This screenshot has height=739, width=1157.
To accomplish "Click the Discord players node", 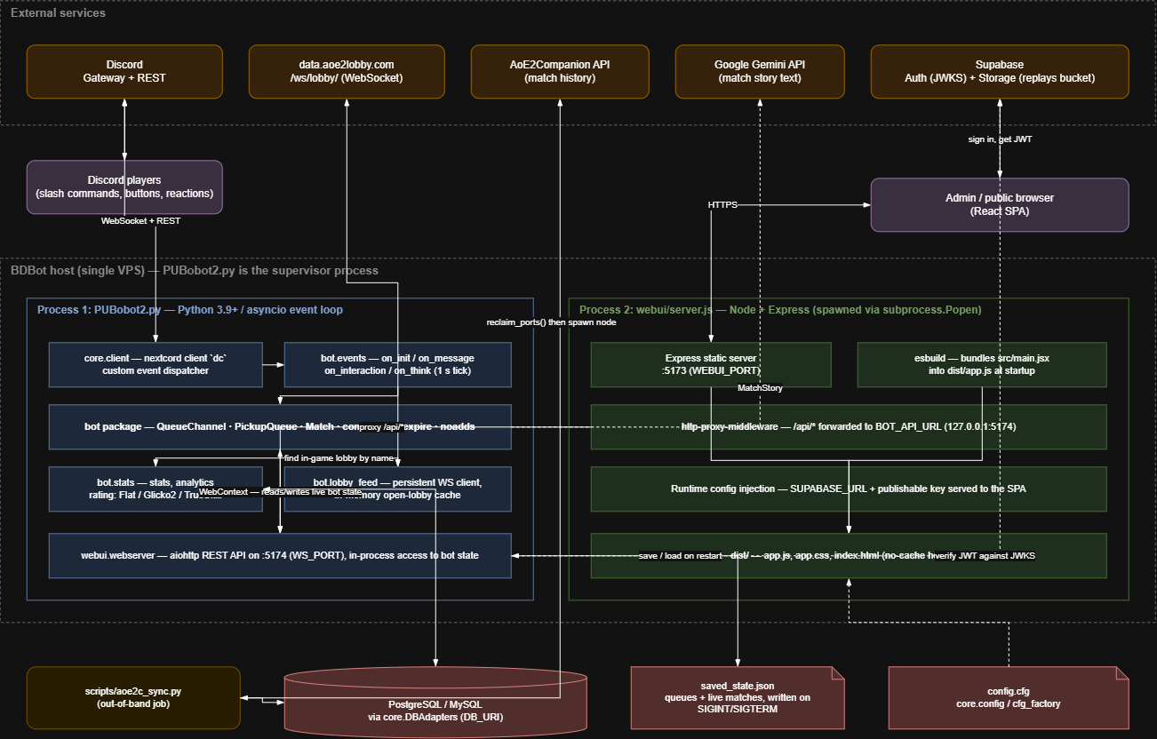I will (x=124, y=187).
